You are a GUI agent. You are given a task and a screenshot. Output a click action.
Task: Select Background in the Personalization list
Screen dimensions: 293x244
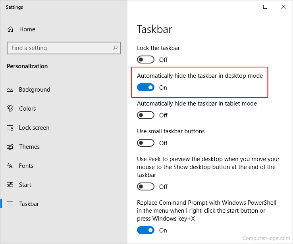coord(35,90)
